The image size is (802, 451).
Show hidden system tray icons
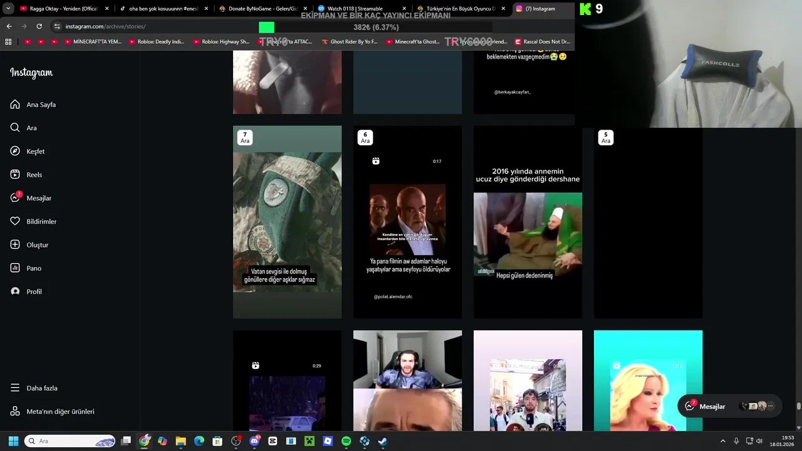click(x=722, y=441)
